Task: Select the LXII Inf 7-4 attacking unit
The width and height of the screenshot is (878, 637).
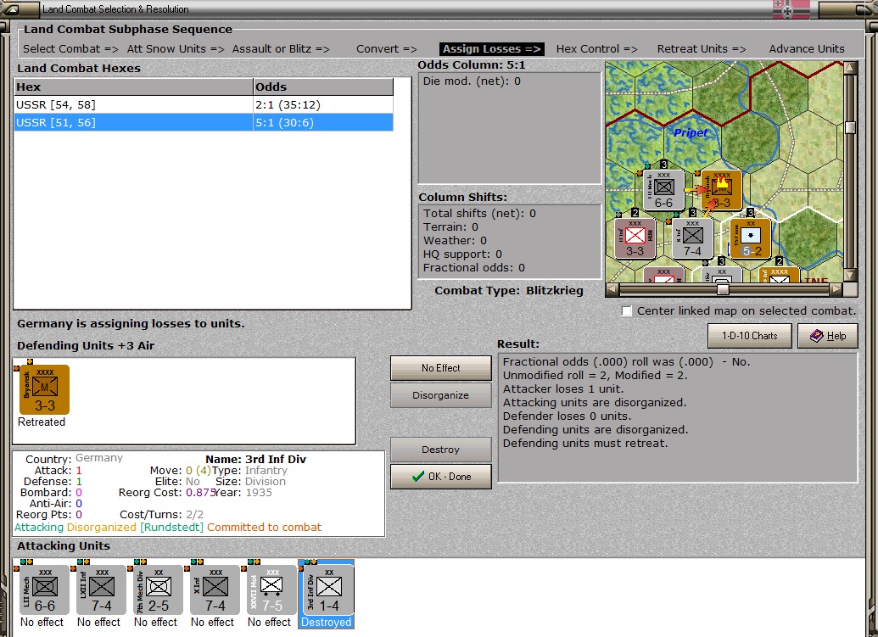Action: coord(102,590)
